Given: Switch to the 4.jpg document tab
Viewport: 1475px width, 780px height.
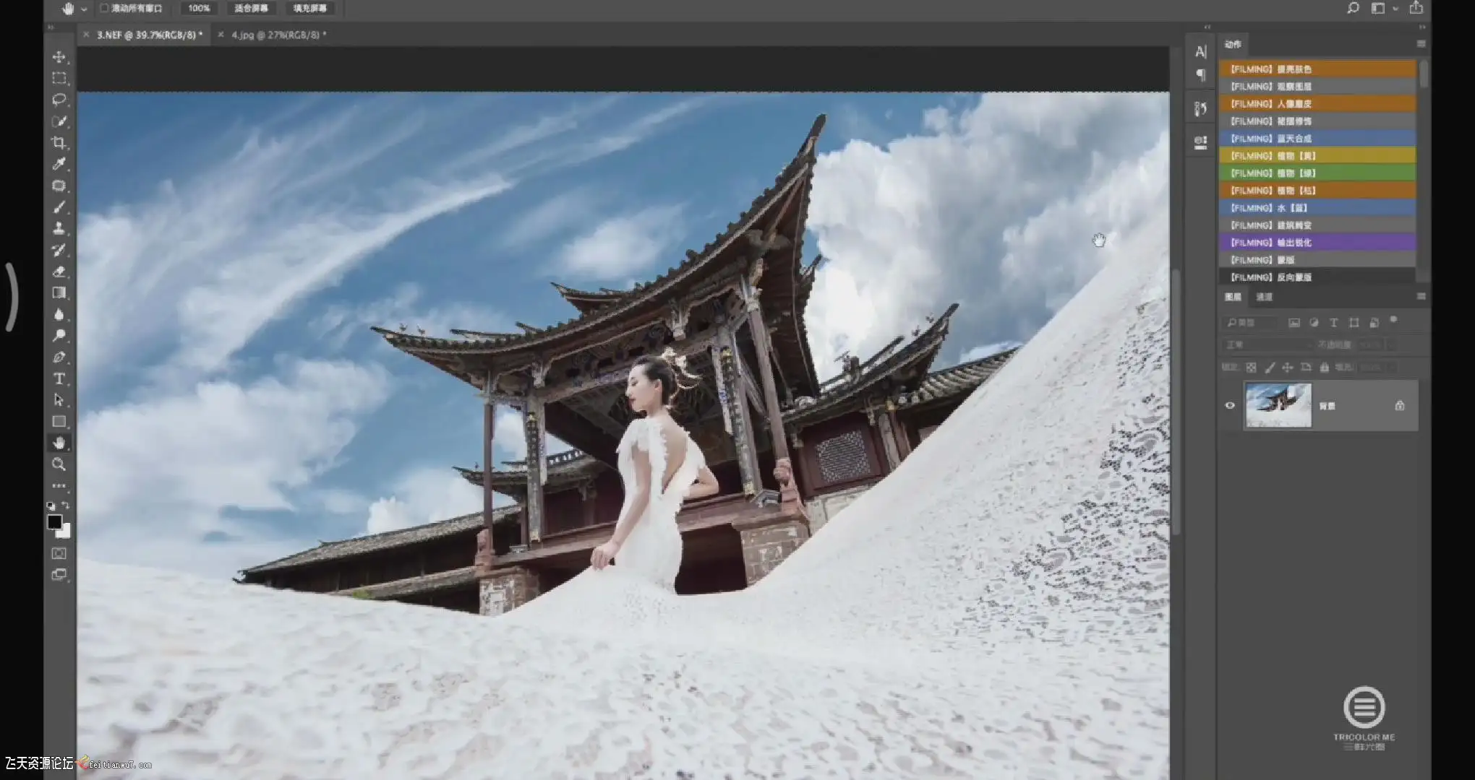Looking at the screenshot, I should click(278, 35).
